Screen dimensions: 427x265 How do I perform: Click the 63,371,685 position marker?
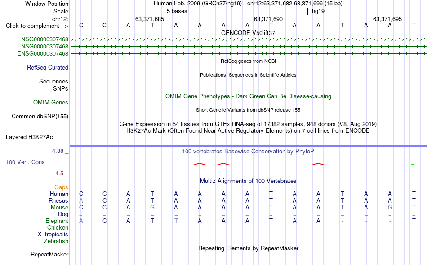tap(150, 19)
